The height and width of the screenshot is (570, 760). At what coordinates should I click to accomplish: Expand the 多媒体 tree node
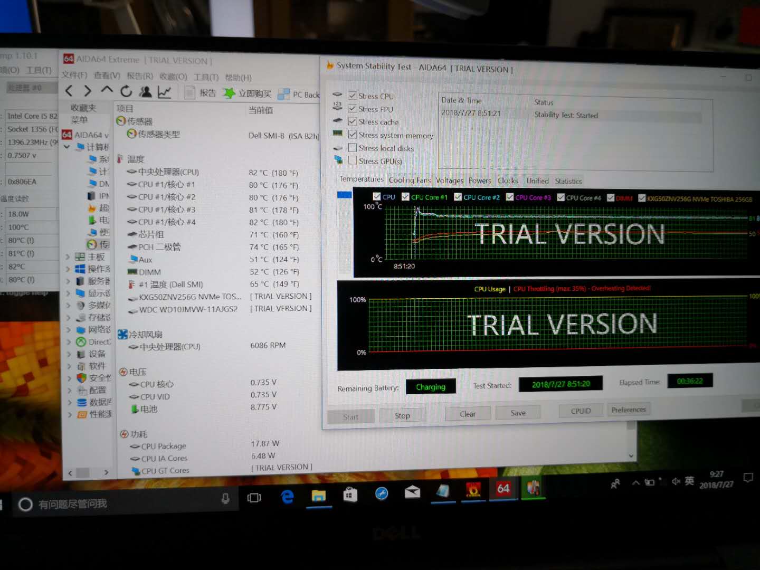tap(69, 306)
